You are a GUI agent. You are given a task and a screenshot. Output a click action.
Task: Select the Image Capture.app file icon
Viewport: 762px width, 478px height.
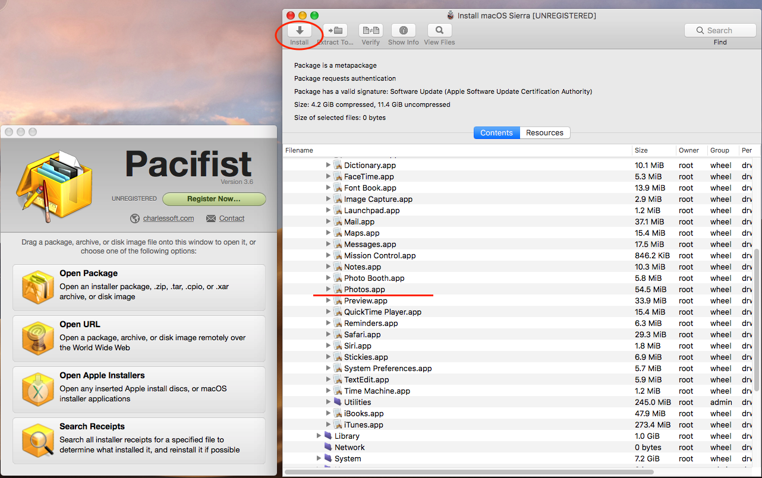tap(338, 199)
